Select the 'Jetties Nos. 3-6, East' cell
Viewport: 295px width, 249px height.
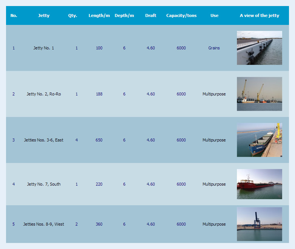pos(44,140)
